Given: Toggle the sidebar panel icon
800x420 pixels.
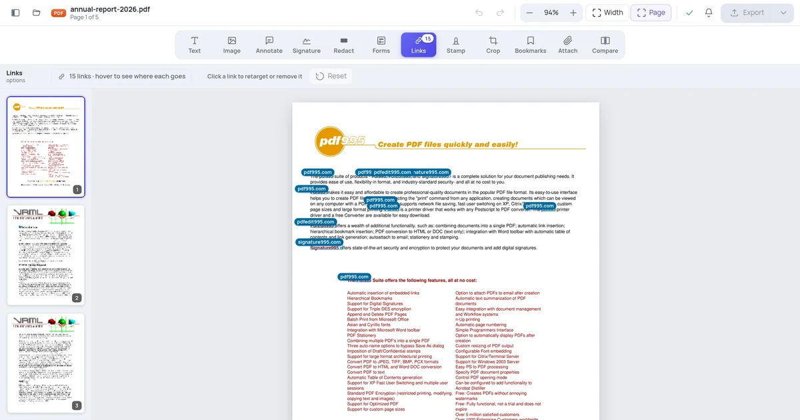Looking at the screenshot, I should coord(15,13).
